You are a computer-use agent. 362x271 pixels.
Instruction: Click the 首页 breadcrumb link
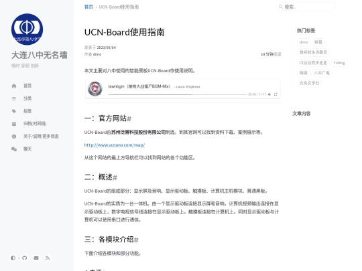pos(88,7)
